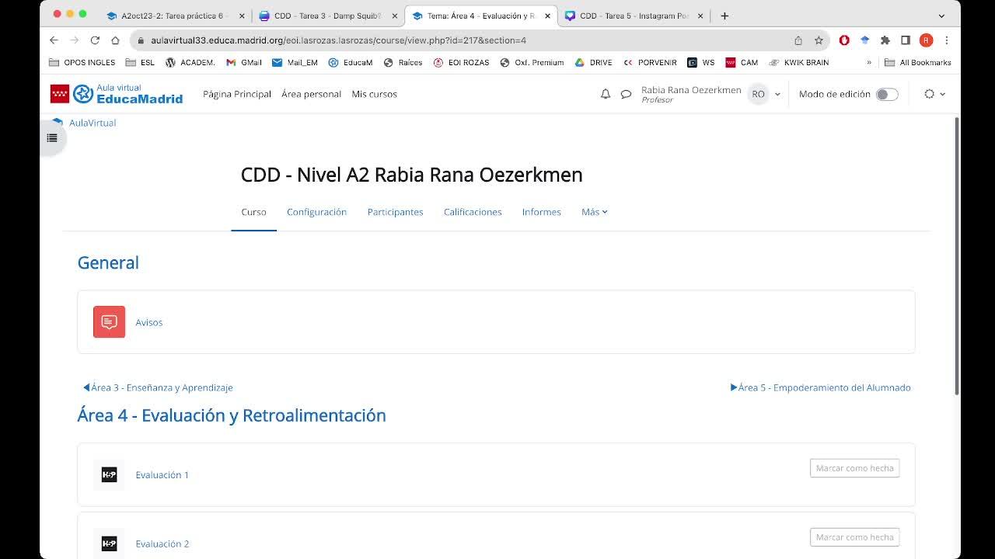Open the notifications bell icon
Viewport: 995px width, 559px height.
[605, 94]
